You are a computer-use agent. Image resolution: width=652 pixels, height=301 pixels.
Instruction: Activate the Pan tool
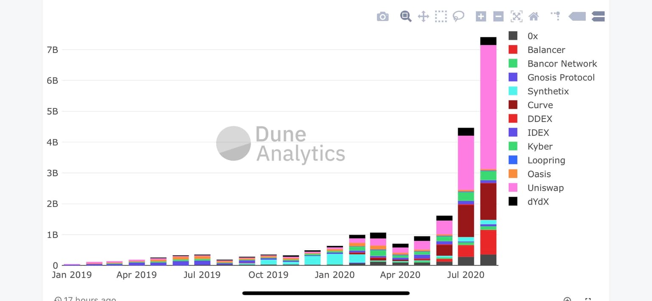[423, 17]
